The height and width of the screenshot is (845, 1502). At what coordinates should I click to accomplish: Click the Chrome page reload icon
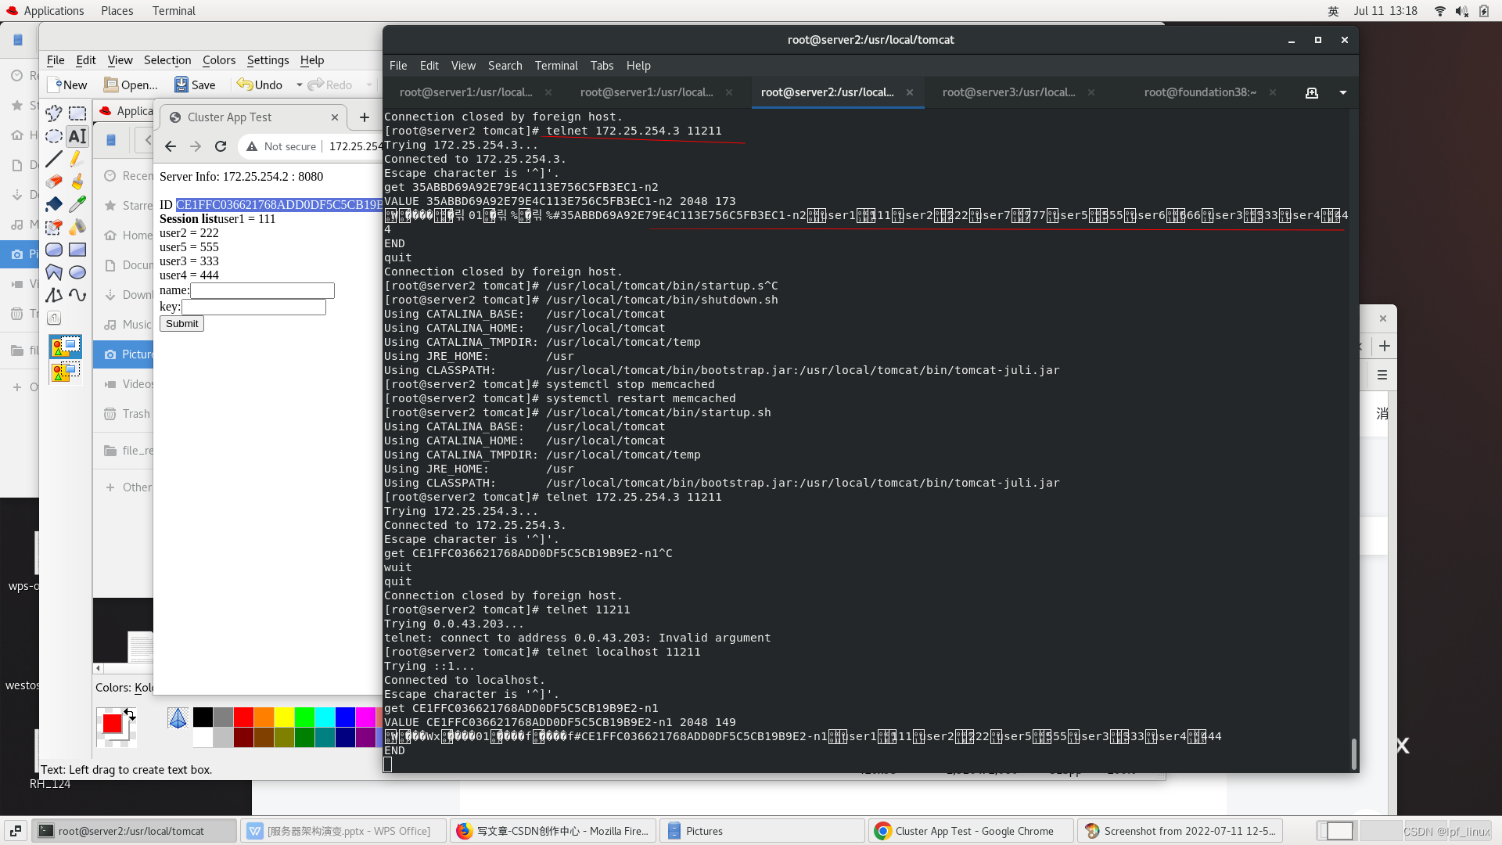[221, 146]
